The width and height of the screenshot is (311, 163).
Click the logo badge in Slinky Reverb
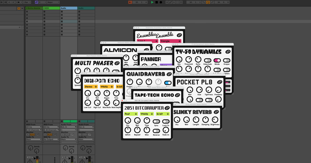pos(216,112)
